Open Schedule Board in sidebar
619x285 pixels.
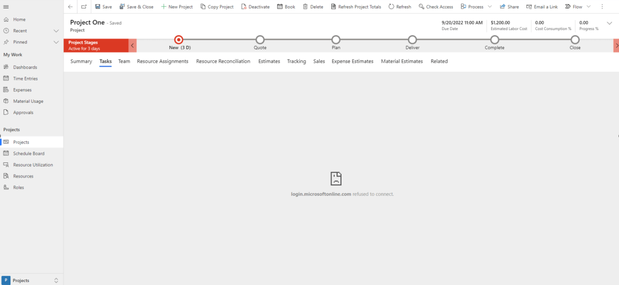click(28, 153)
